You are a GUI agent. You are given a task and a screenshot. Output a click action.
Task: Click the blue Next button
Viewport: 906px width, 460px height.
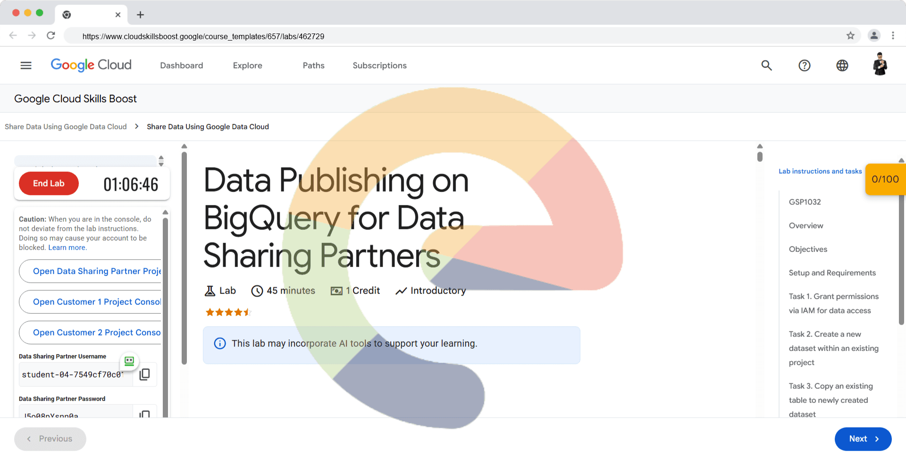pos(863,439)
